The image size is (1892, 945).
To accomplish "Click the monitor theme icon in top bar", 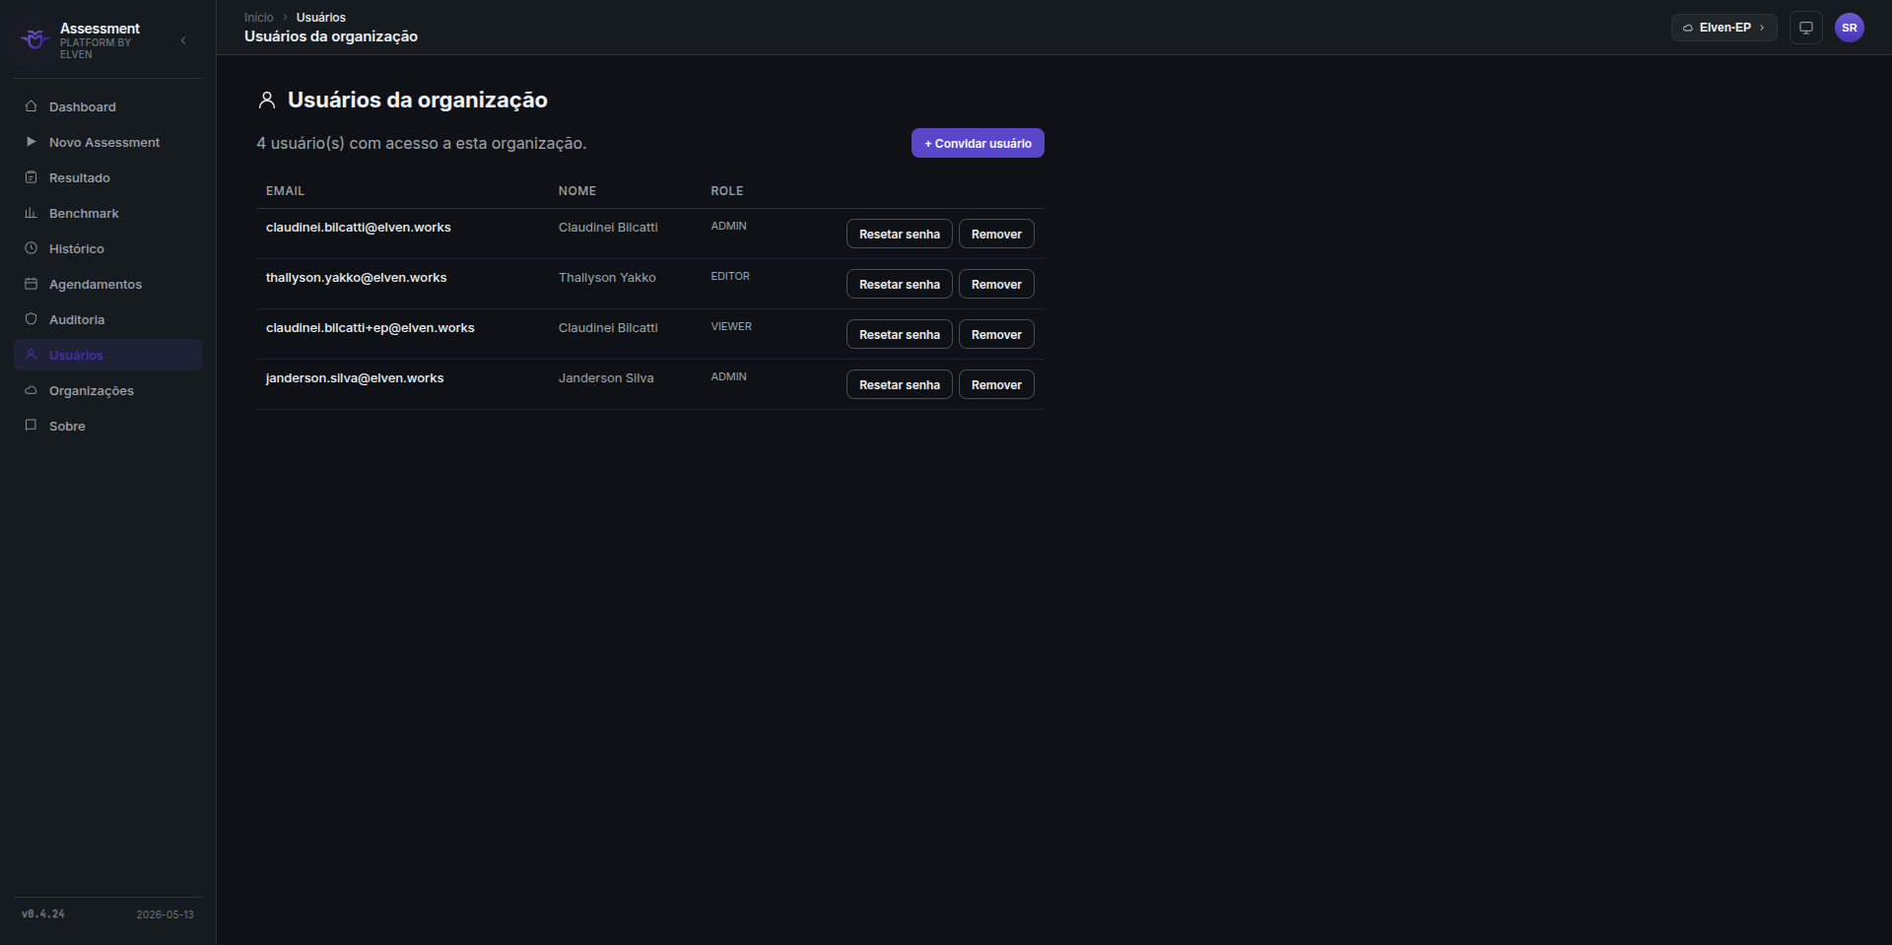I will click(x=1806, y=28).
